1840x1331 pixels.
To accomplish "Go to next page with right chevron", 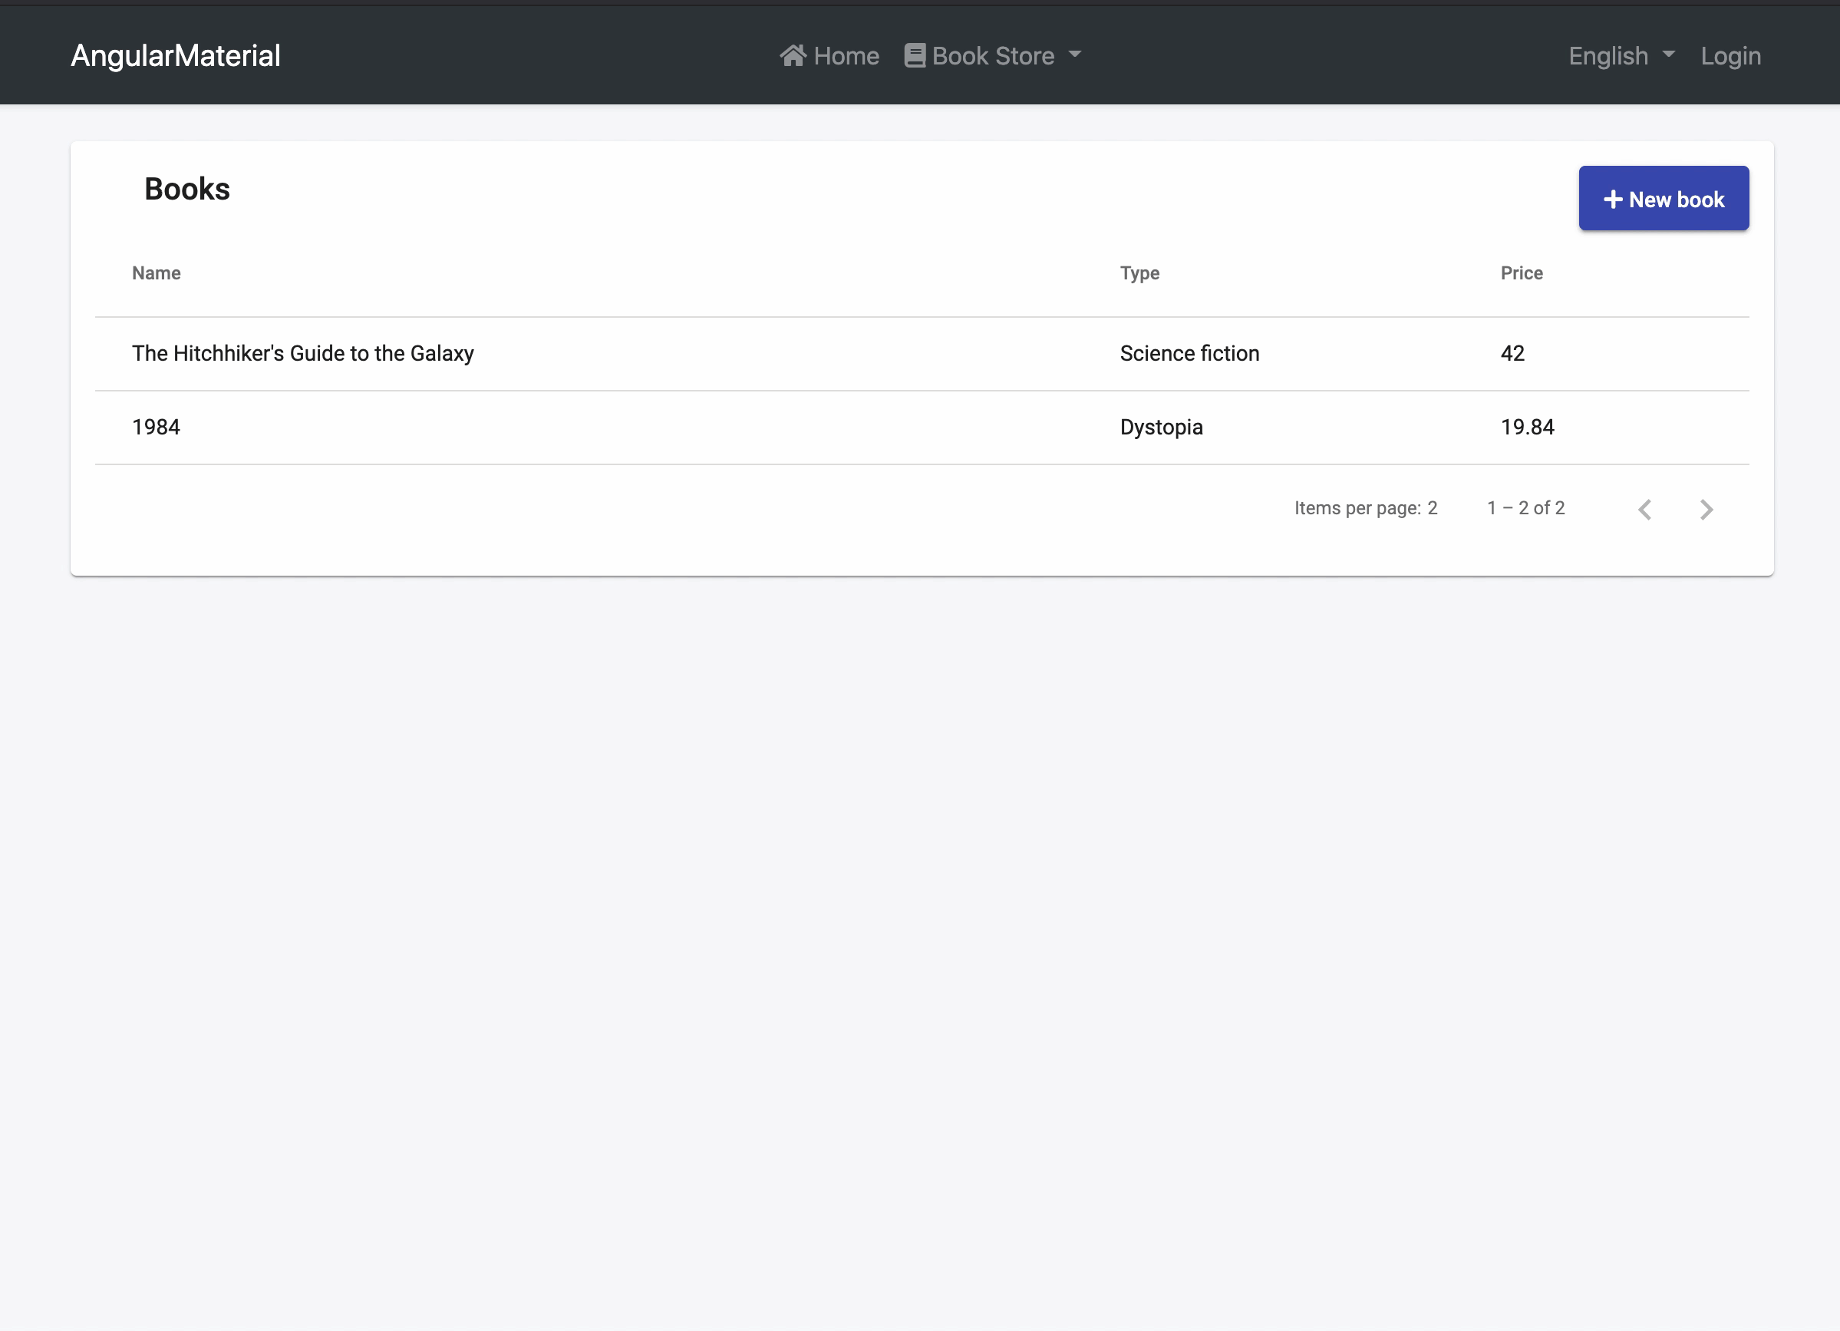I will pos(1706,510).
